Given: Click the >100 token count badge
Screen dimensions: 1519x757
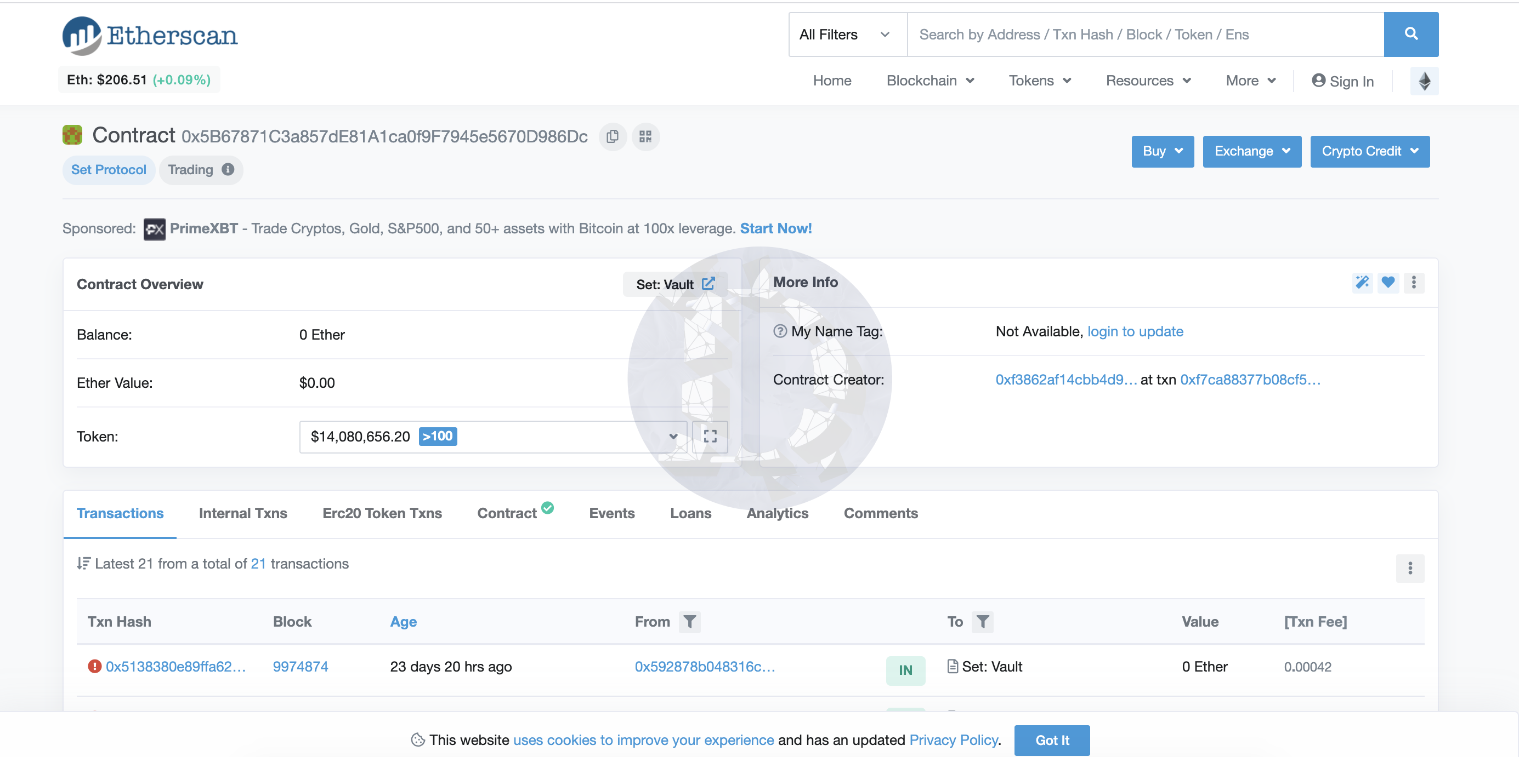Looking at the screenshot, I should pos(438,436).
